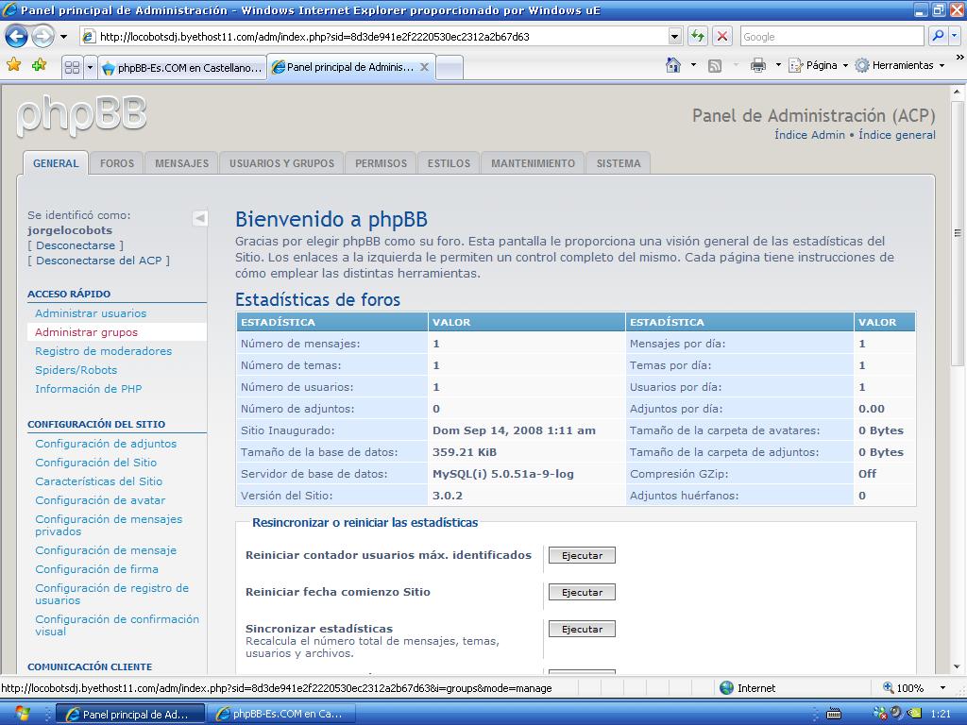Execute Sincronizar estadísticas
The image size is (967, 725).
[582, 630]
